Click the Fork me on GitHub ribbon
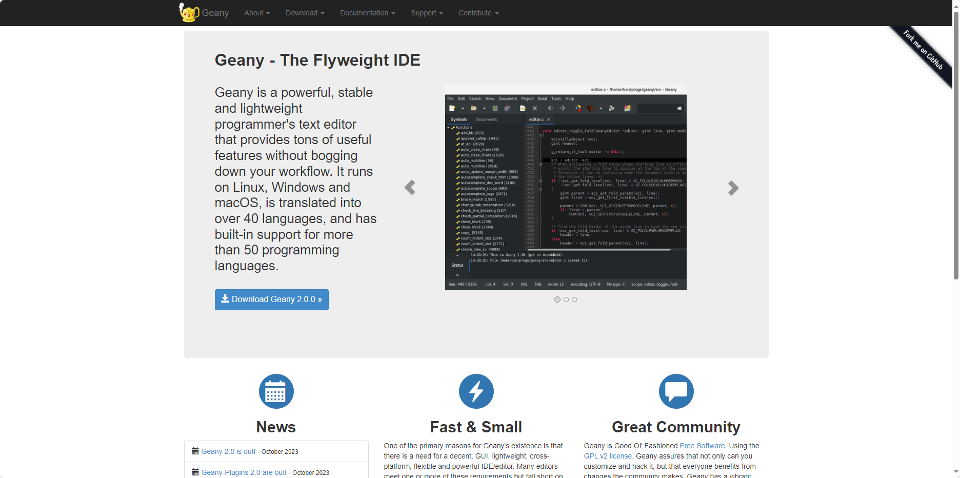Screen dimensions: 960x478 923,50
